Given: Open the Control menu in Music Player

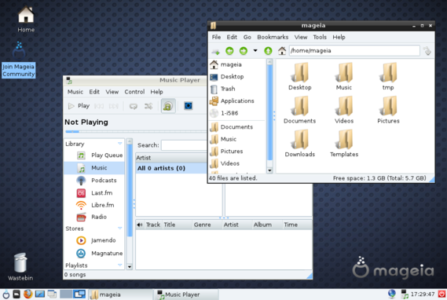Looking at the screenshot, I should 134,92.
